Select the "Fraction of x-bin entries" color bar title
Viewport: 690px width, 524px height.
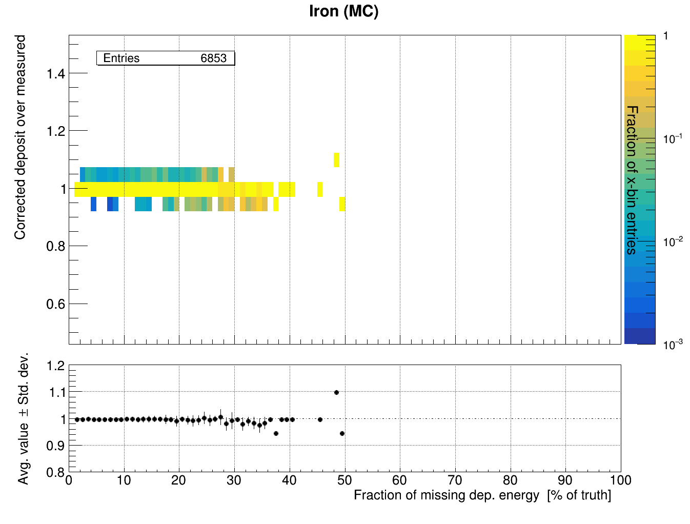[x=632, y=180]
